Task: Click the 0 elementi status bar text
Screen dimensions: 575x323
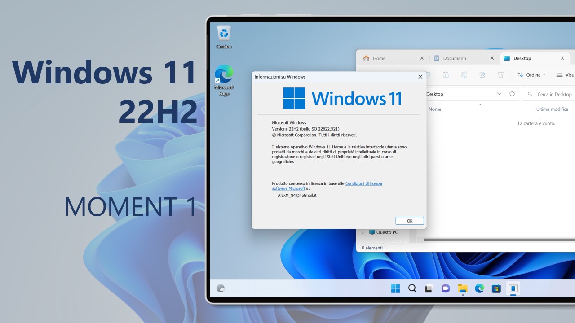Action: coord(372,248)
